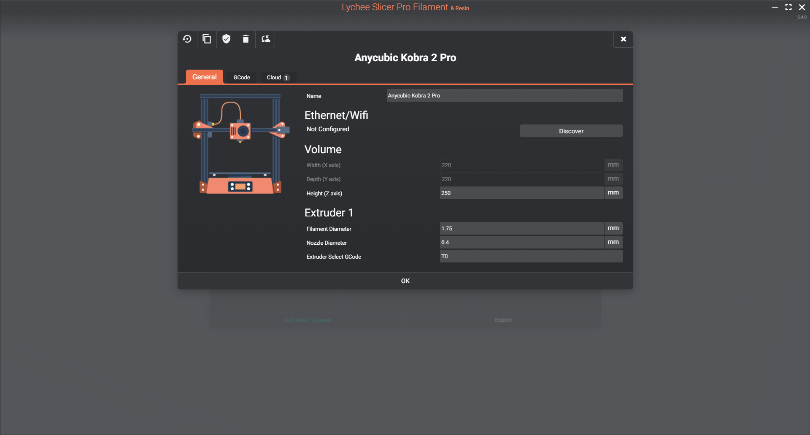
Task: Click the Height Z axis value field
Action: tap(521, 193)
